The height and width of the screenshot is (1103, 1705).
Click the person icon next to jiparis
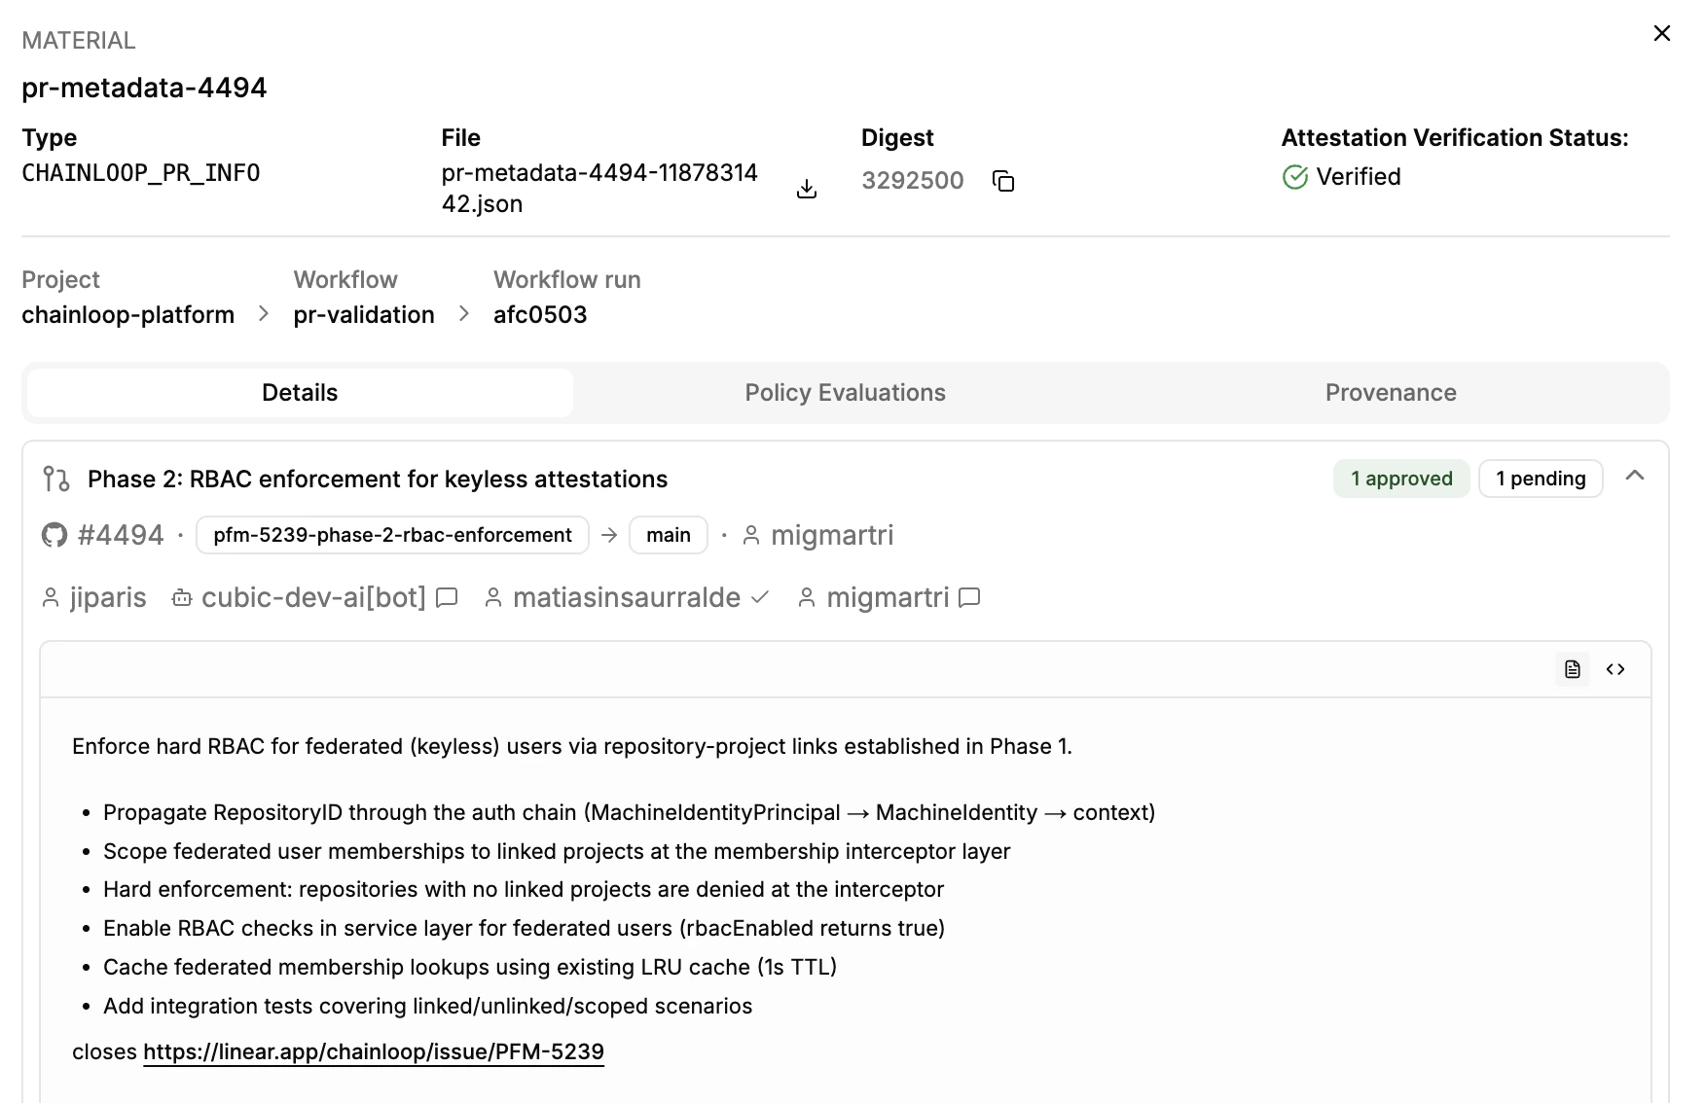[x=50, y=597]
